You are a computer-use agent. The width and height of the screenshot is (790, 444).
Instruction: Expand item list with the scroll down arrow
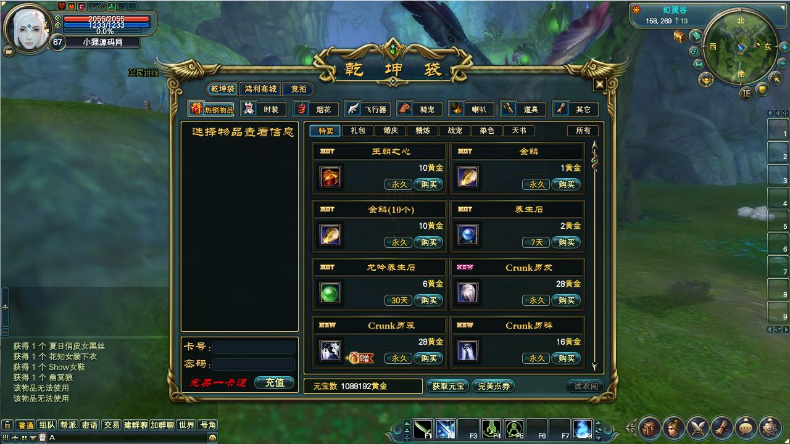point(595,366)
